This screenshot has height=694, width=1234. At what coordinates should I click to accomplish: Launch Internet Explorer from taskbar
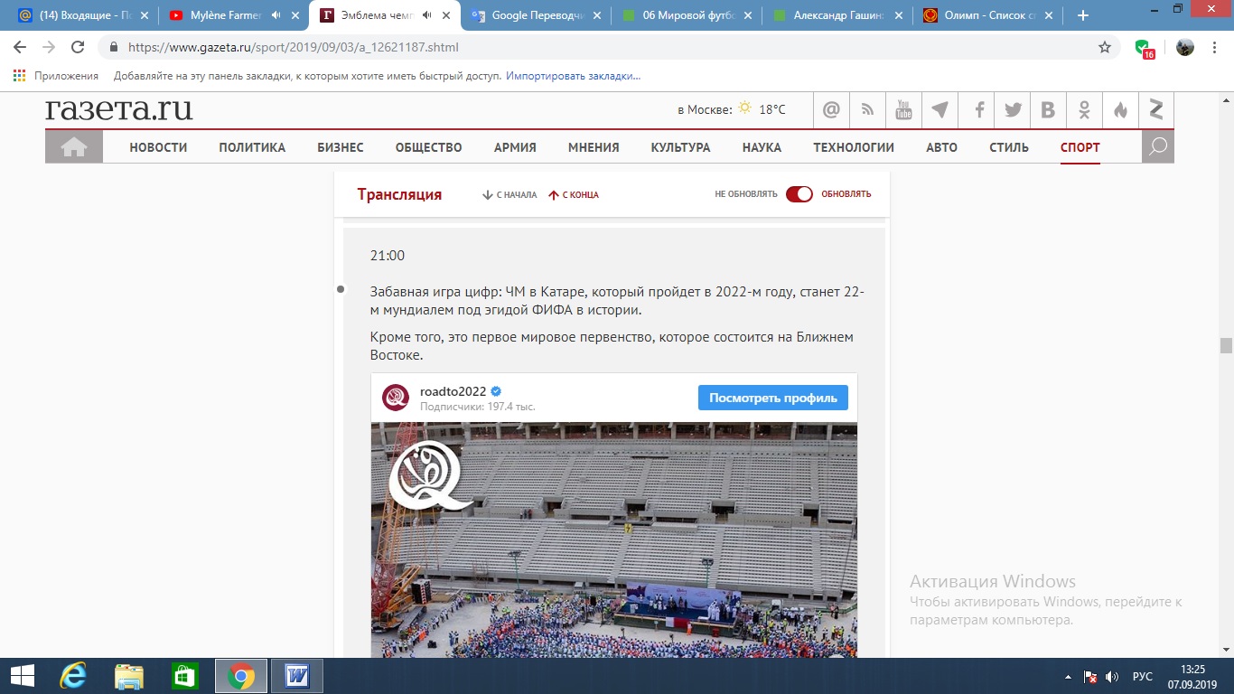pyautogui.click(x=73, y=676)
